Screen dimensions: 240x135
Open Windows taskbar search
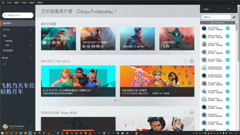point(7,133)
